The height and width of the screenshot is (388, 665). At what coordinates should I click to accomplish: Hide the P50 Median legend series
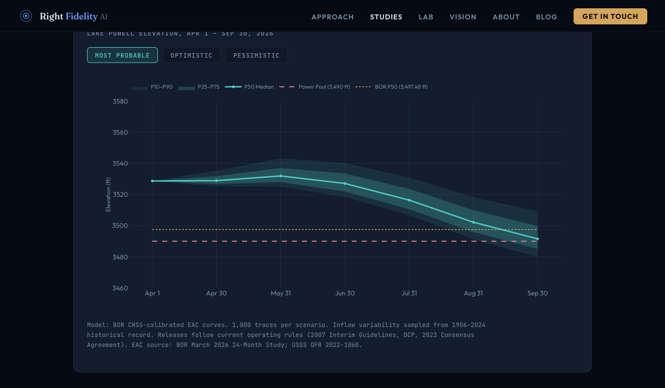tap(233, 87)
